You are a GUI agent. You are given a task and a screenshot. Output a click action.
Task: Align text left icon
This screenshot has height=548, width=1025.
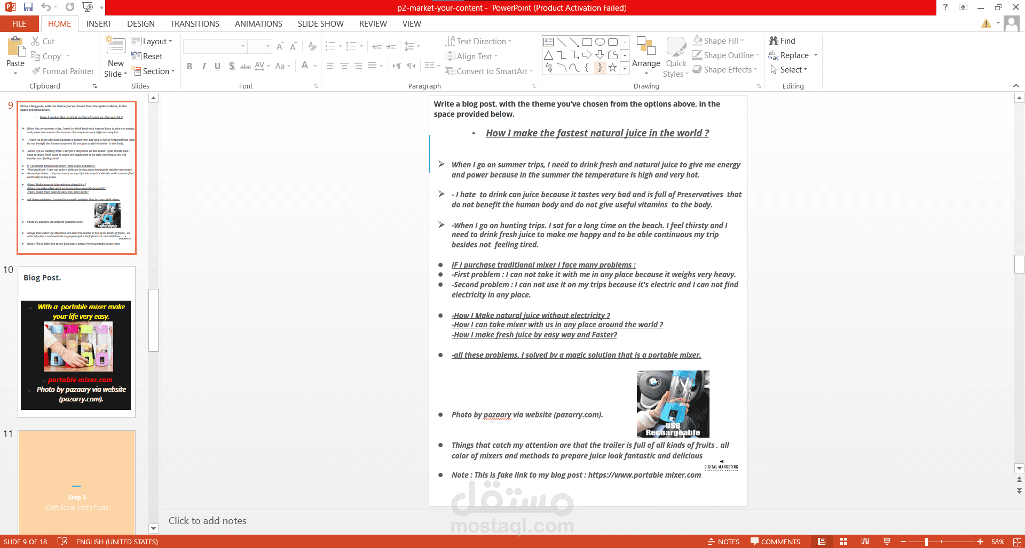pyautogui.click(x=330, y=66)
